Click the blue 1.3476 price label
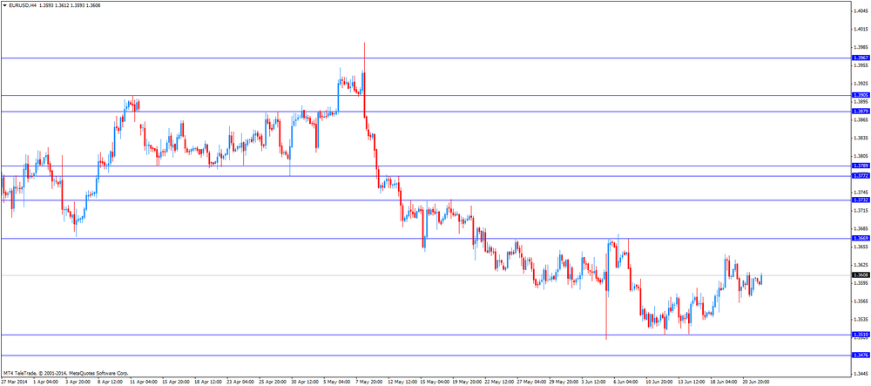Image resolution: width=871 pixels, height=386 pixels. [x=861, y=355]
